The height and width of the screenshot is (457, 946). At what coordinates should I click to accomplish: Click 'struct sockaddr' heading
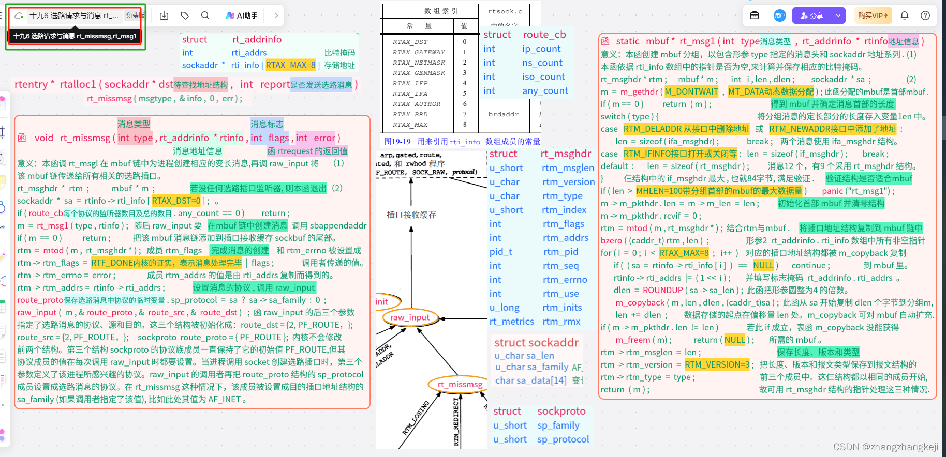[x=536, y=343]
